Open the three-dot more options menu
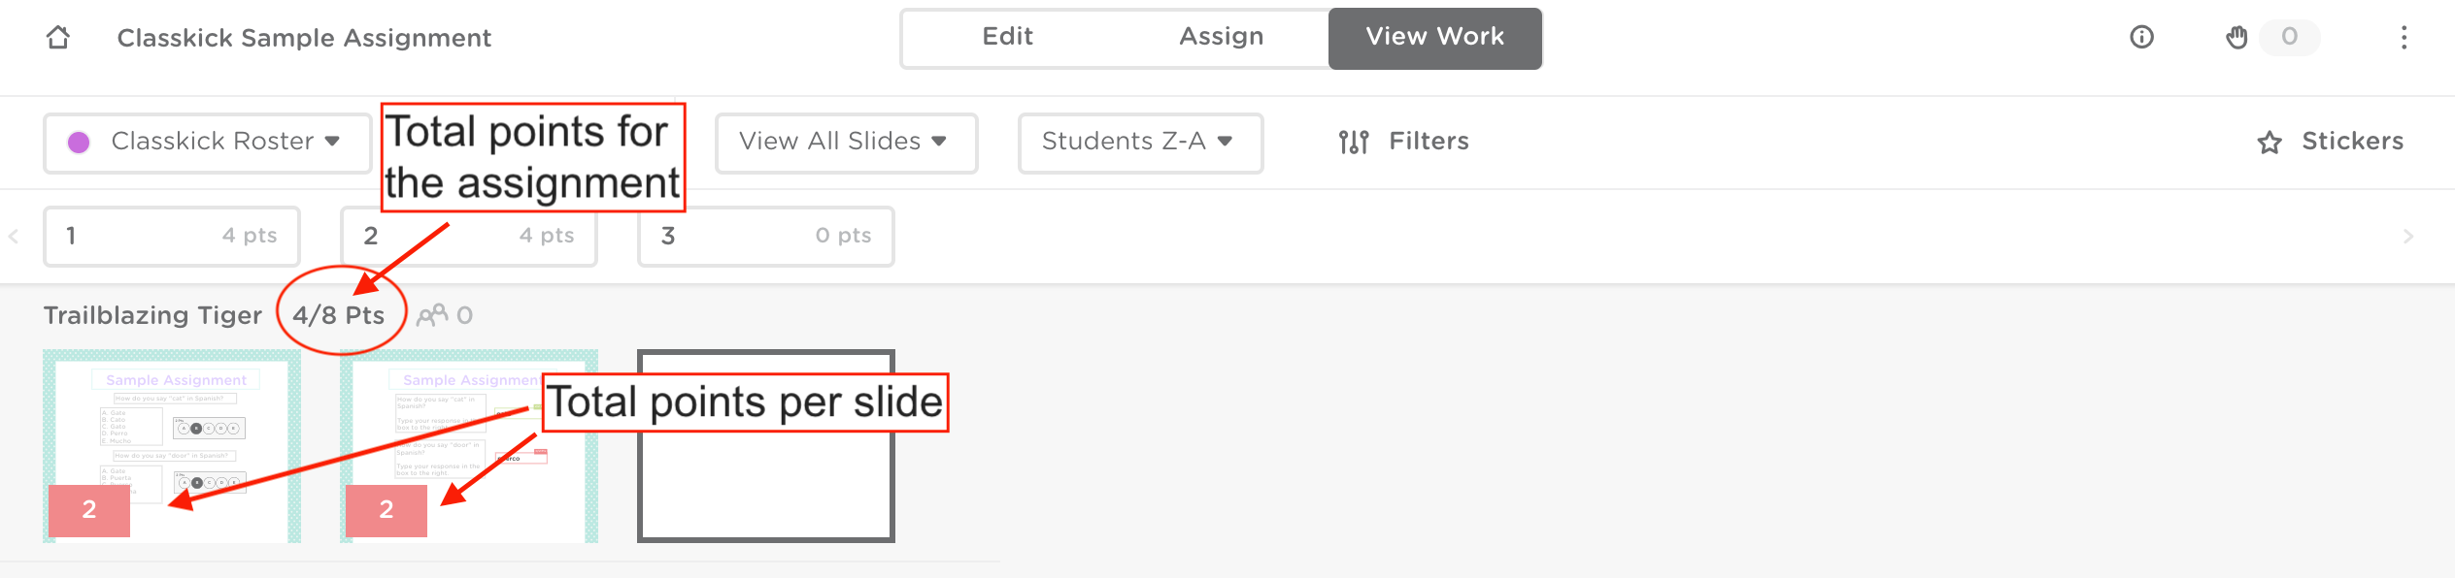Viewport: 2455px width, 578px height. [2404, 38]
